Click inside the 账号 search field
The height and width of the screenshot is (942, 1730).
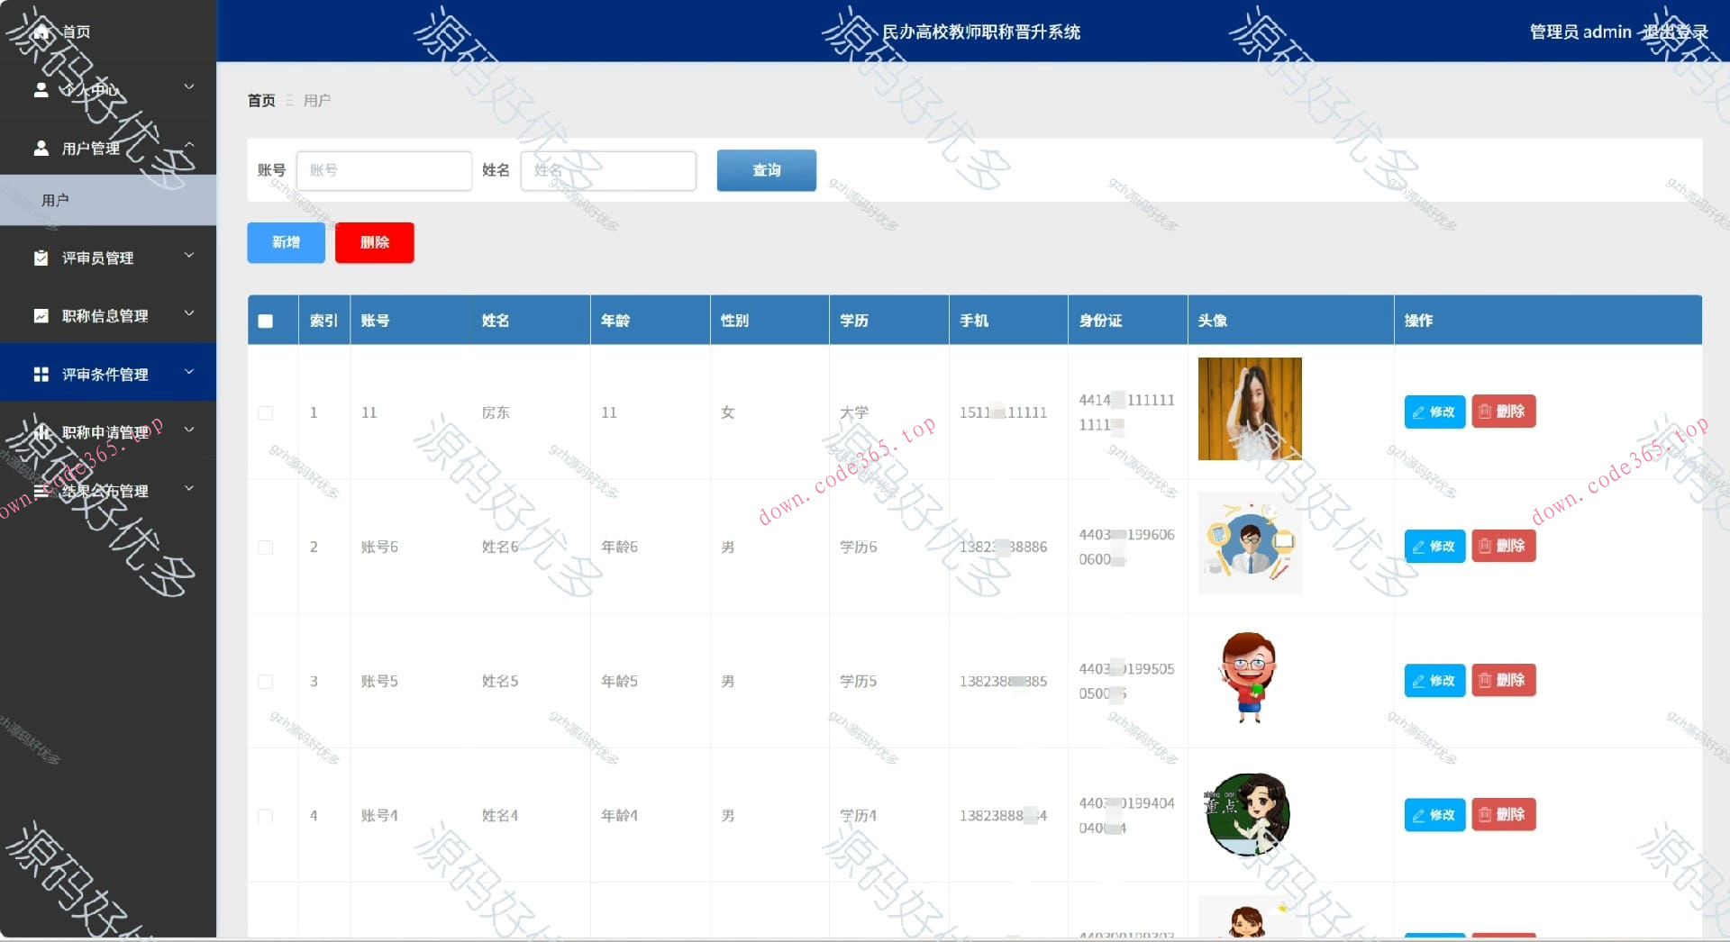(x=385, y=170)
